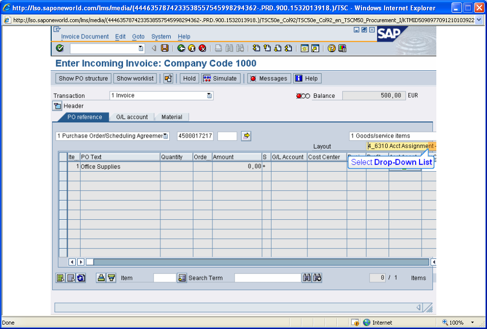Click the Search Next icon after Search Term
487x329 pixels.
point(317,278)
